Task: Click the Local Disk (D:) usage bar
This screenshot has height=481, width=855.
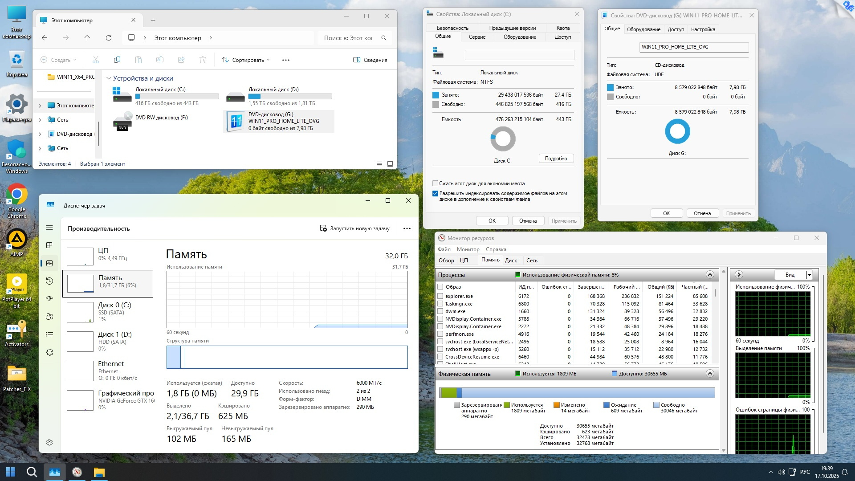Action: click(x=290, y=96)
